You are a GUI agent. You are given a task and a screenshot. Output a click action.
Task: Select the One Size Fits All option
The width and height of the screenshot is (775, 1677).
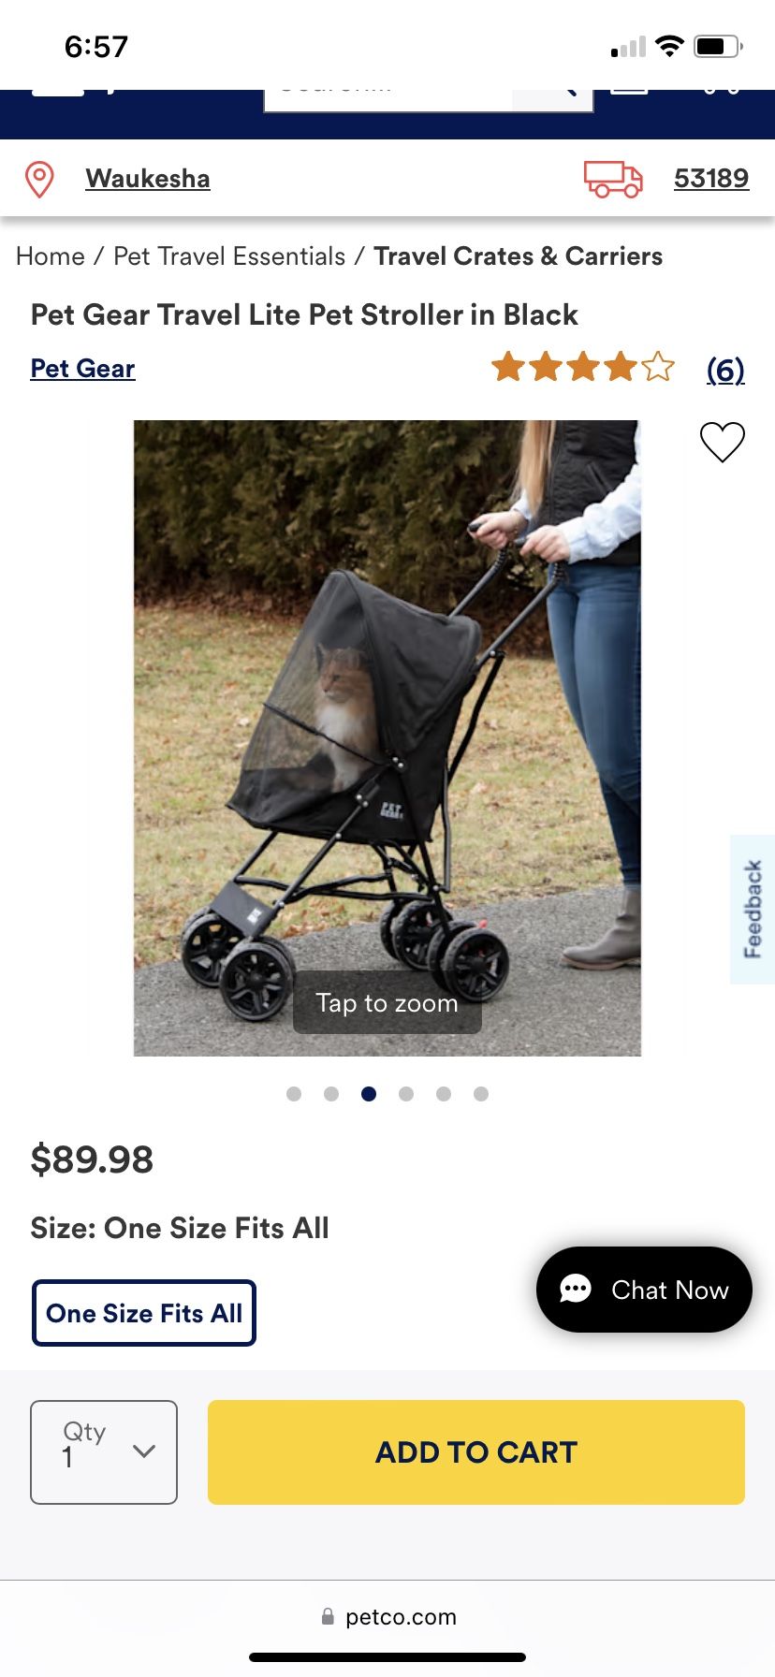point(144,1313)
